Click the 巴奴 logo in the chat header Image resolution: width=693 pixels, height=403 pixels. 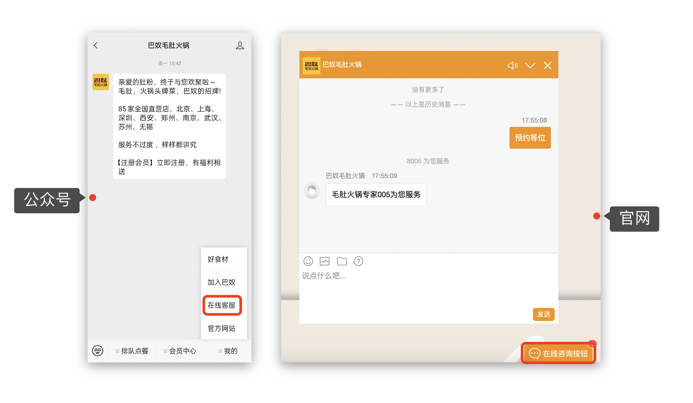click(311, 65)
